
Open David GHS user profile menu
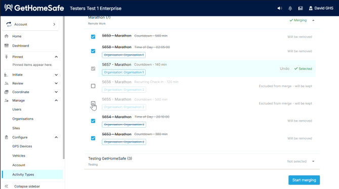pyautogui.click(x=321, y=8)
